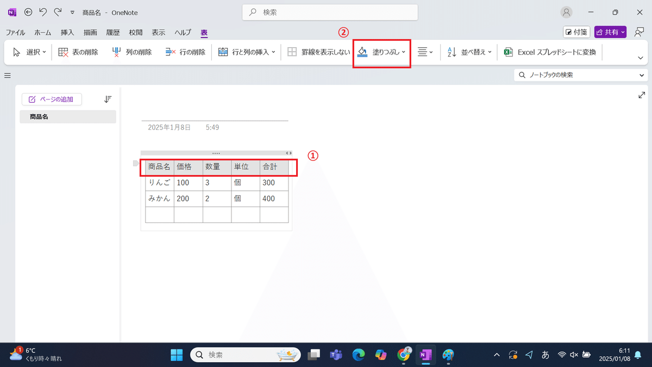Toggle the navigation pane hamburger icon

click(x=8, y=76)
